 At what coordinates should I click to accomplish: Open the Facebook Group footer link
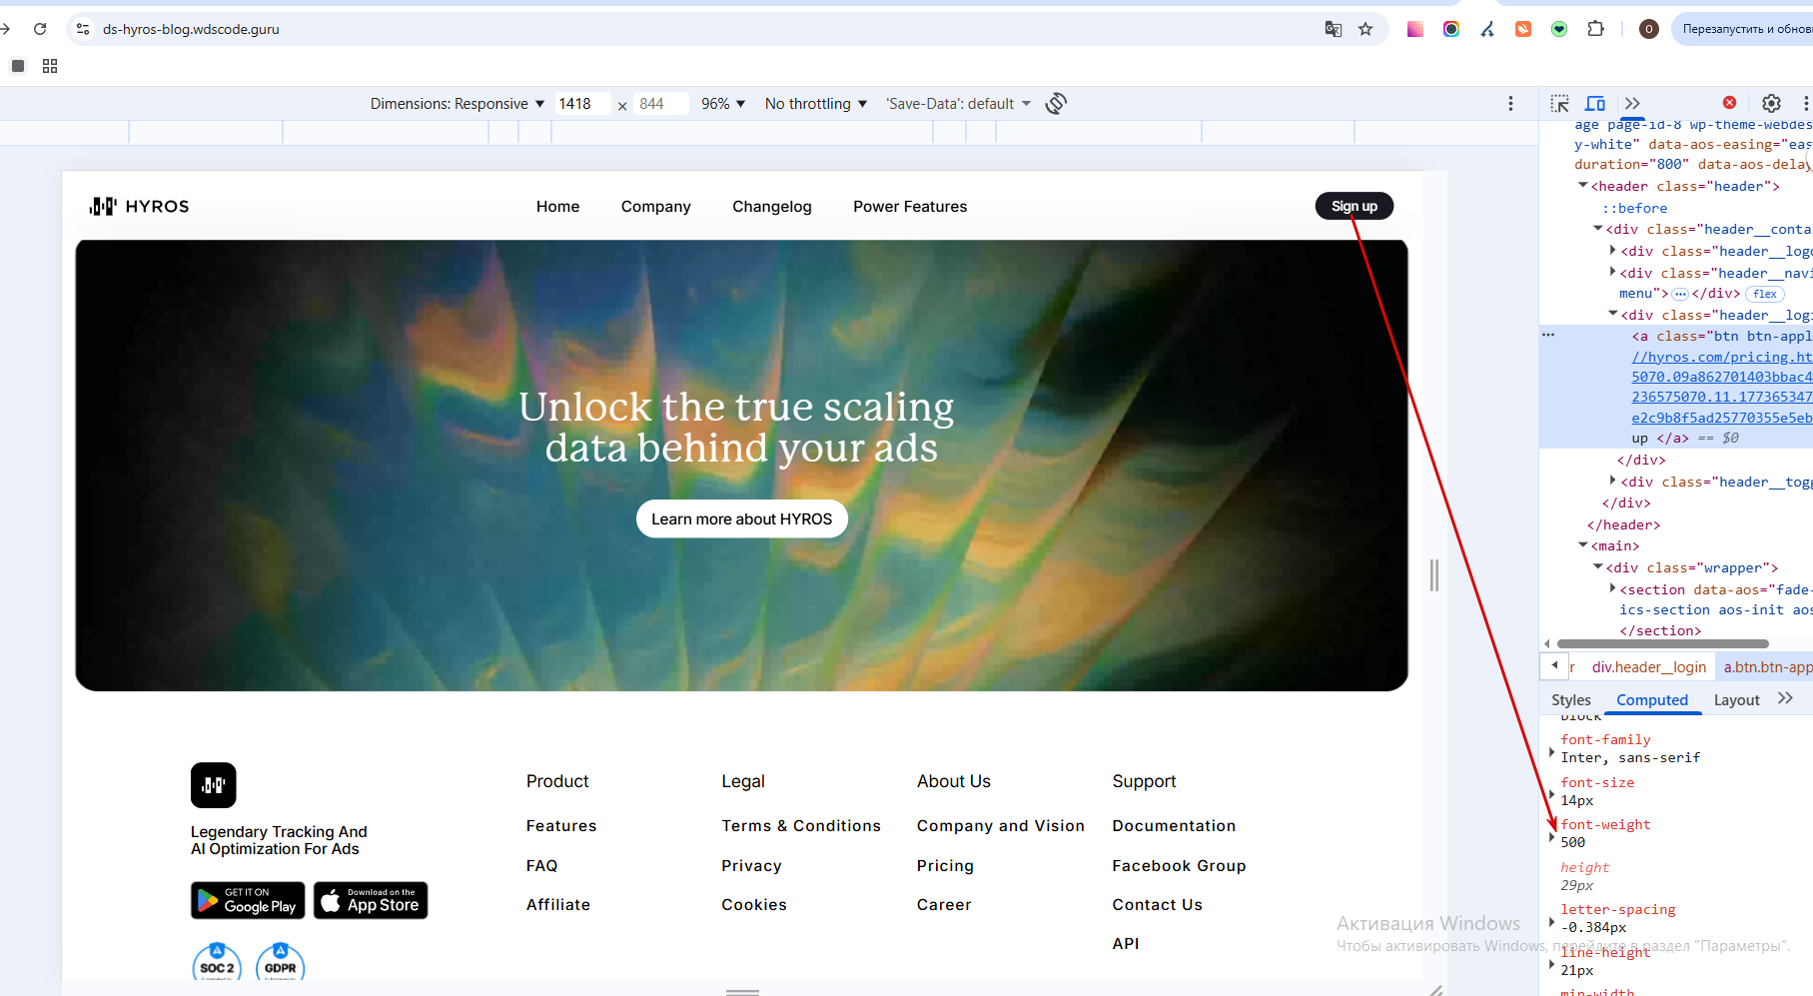(1179, 866)
